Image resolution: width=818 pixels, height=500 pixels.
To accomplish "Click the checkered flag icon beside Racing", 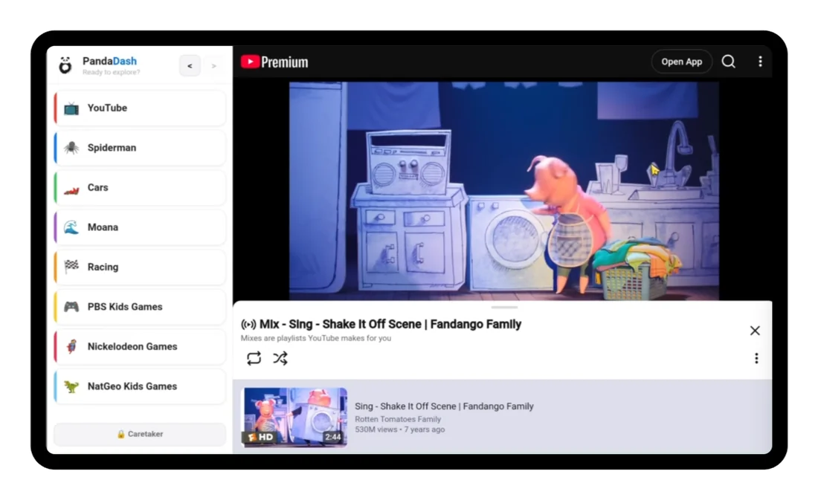I will point(71,267).
